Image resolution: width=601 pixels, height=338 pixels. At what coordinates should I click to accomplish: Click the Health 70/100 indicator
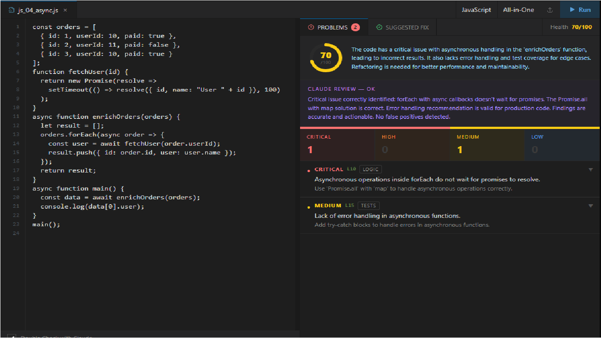click(x=571, y=27)
